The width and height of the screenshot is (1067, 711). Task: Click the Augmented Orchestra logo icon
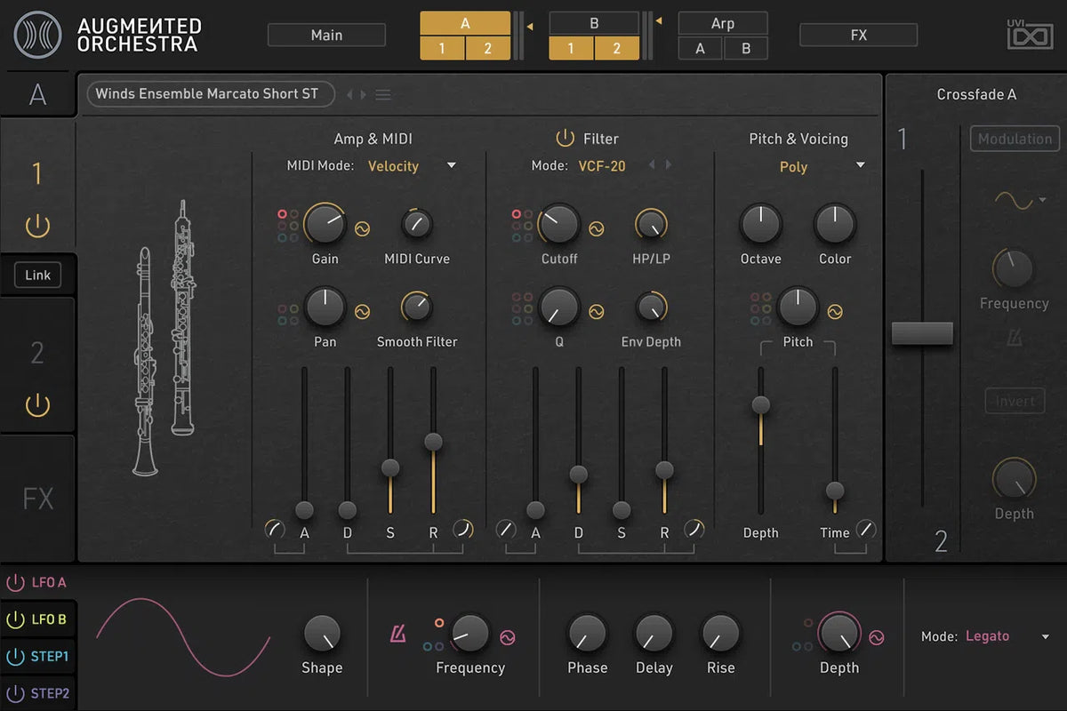[38, 36]
